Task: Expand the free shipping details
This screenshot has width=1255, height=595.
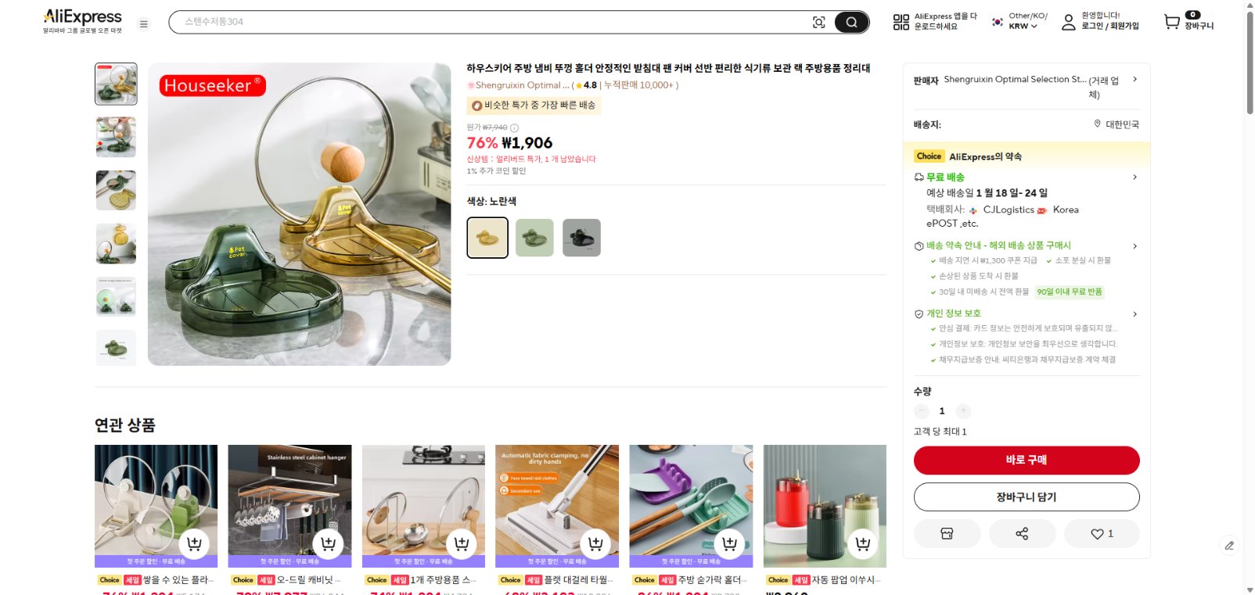Action: pos(1135,177)
